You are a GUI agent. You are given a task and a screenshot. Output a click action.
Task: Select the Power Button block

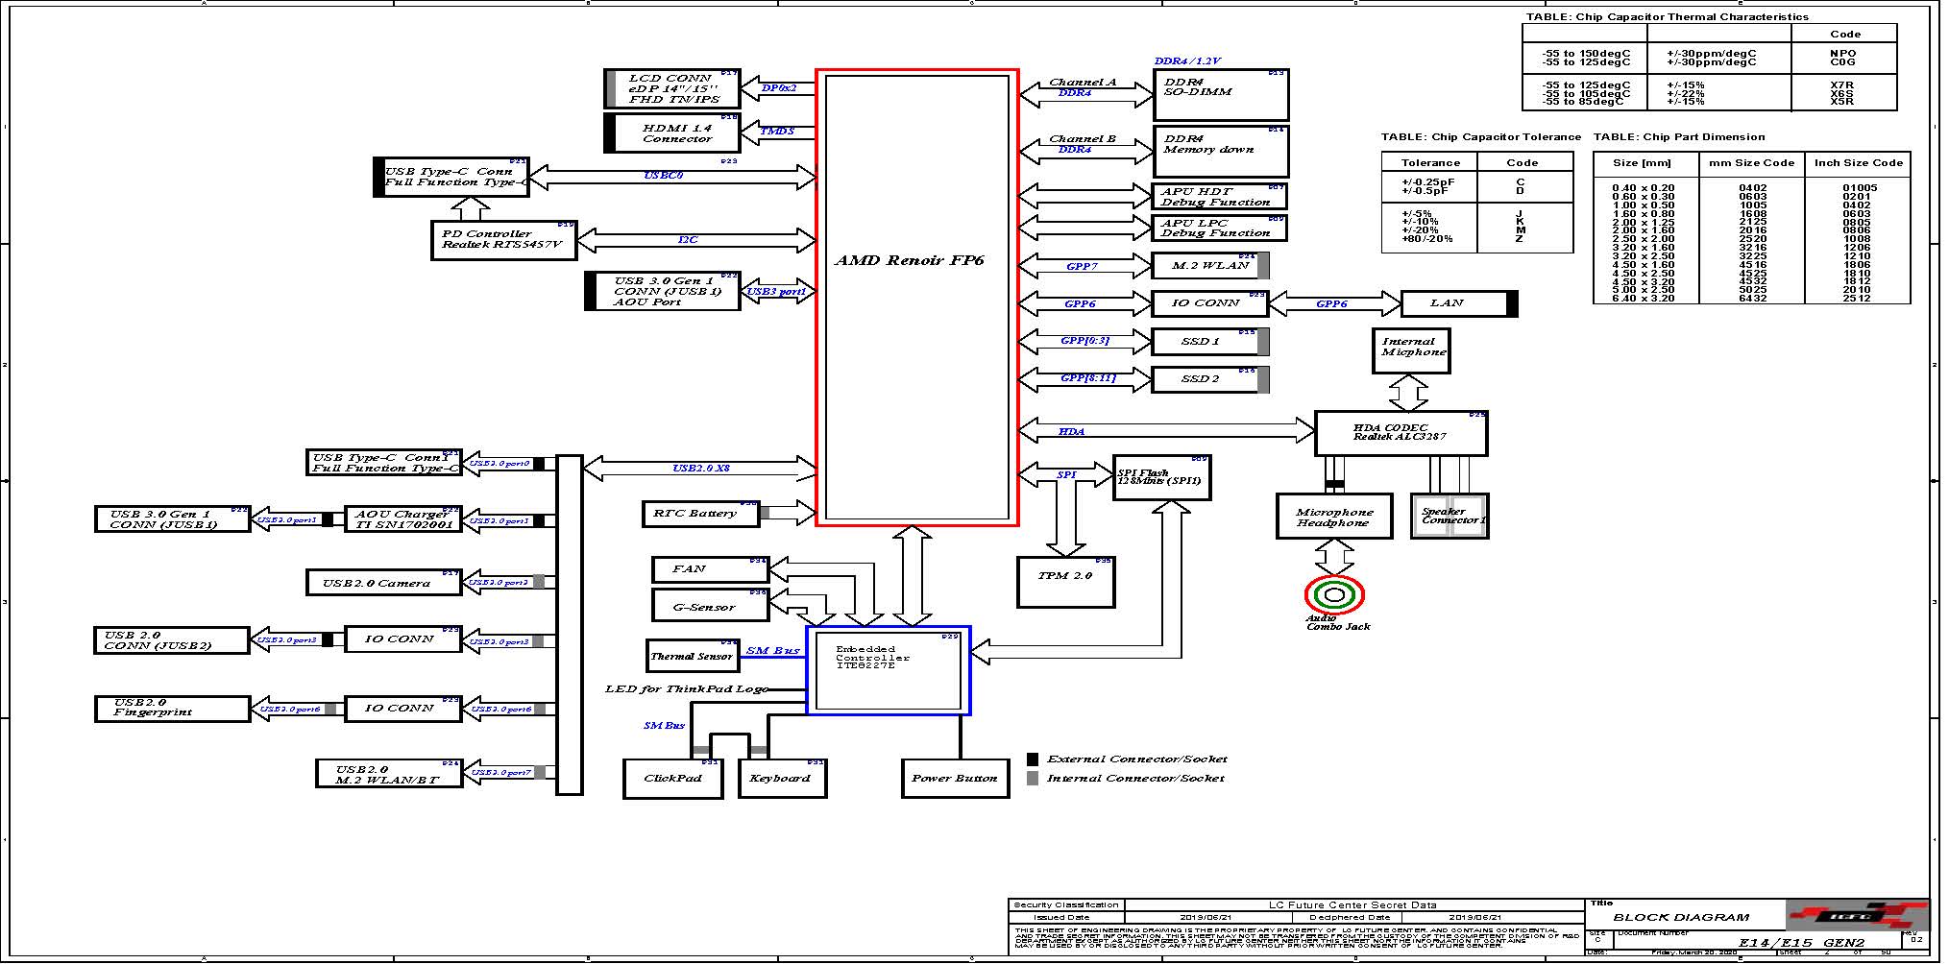click(955, 779)
